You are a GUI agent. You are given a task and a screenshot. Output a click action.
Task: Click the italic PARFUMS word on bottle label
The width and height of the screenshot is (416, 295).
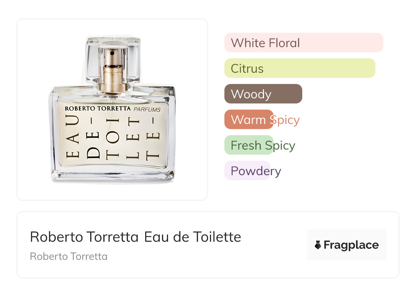147,110
